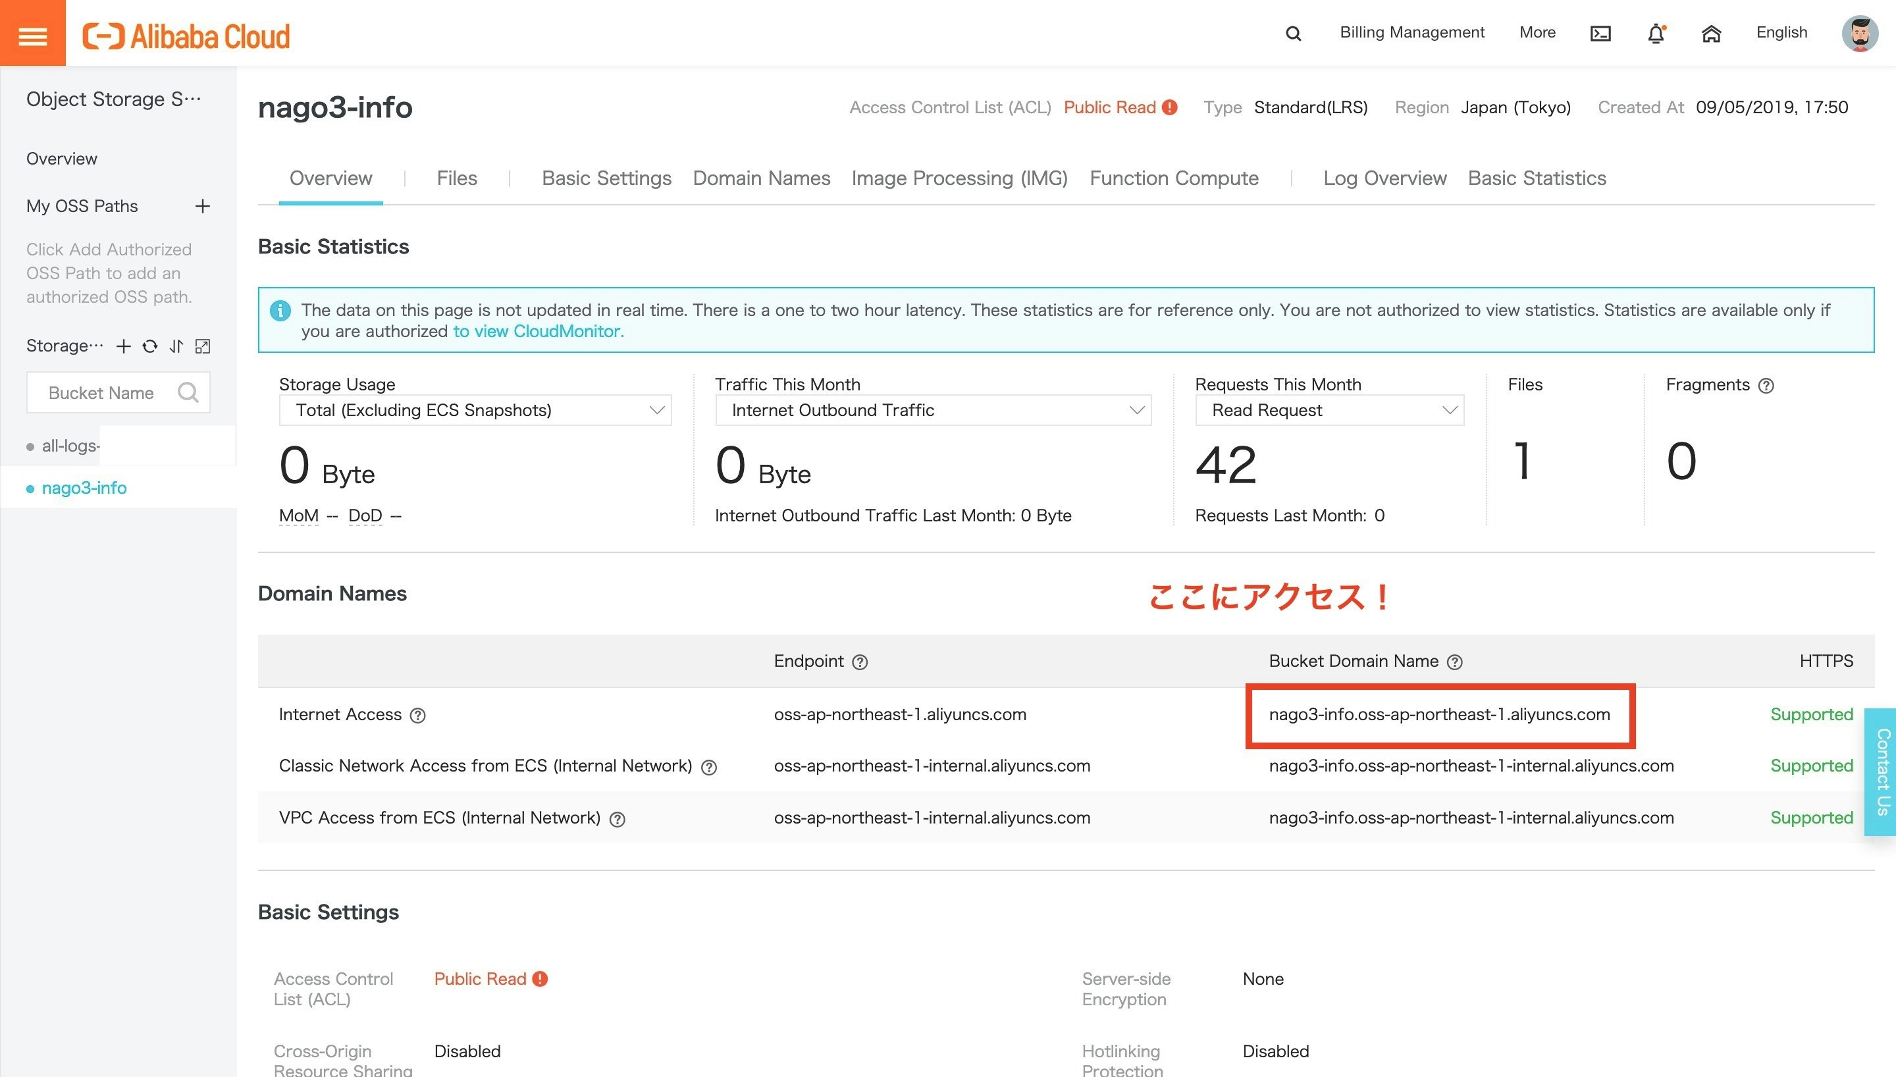Viewport: 1896px width, 1077px height.
Task: Open VPC Access from ECS help icon
Action: 617,819
